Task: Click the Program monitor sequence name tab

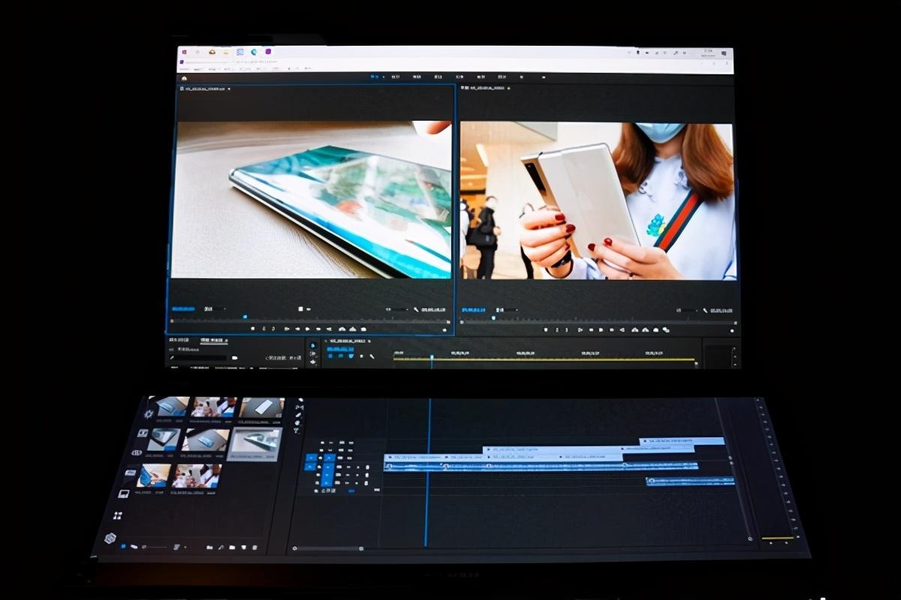Action: (485, 88)
